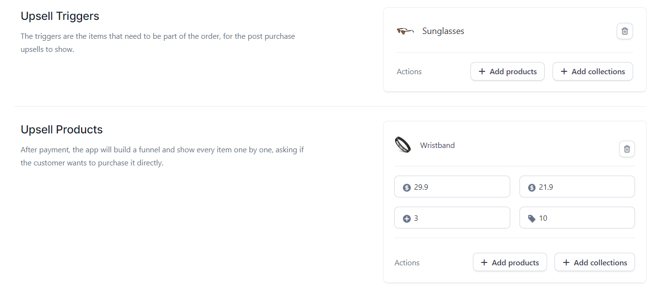Click the Sunglasses trigger name
The image size is (653, 293).
(x=443, y=31)
